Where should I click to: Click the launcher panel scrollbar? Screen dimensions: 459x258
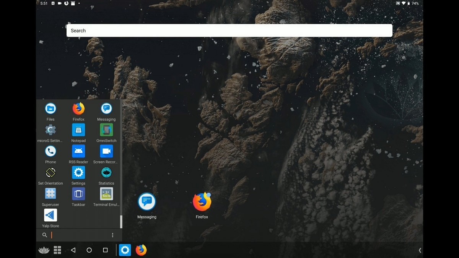tap(121, 222)
